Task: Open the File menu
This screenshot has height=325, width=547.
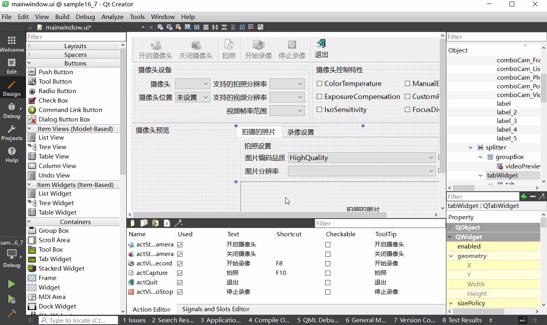Action: (7, 17)
